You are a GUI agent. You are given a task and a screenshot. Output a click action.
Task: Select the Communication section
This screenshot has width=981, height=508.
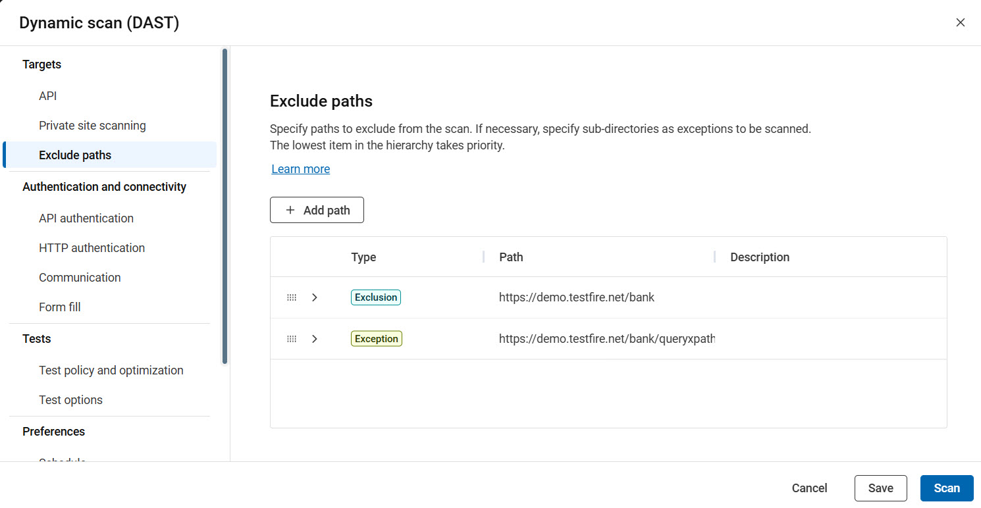[80, 278]
